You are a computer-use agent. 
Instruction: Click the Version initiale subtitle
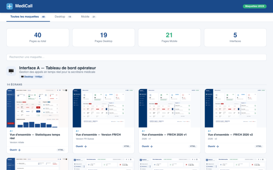[x=17, y=142]
